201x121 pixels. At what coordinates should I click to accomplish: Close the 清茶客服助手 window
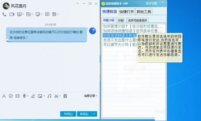pos(163,2)
